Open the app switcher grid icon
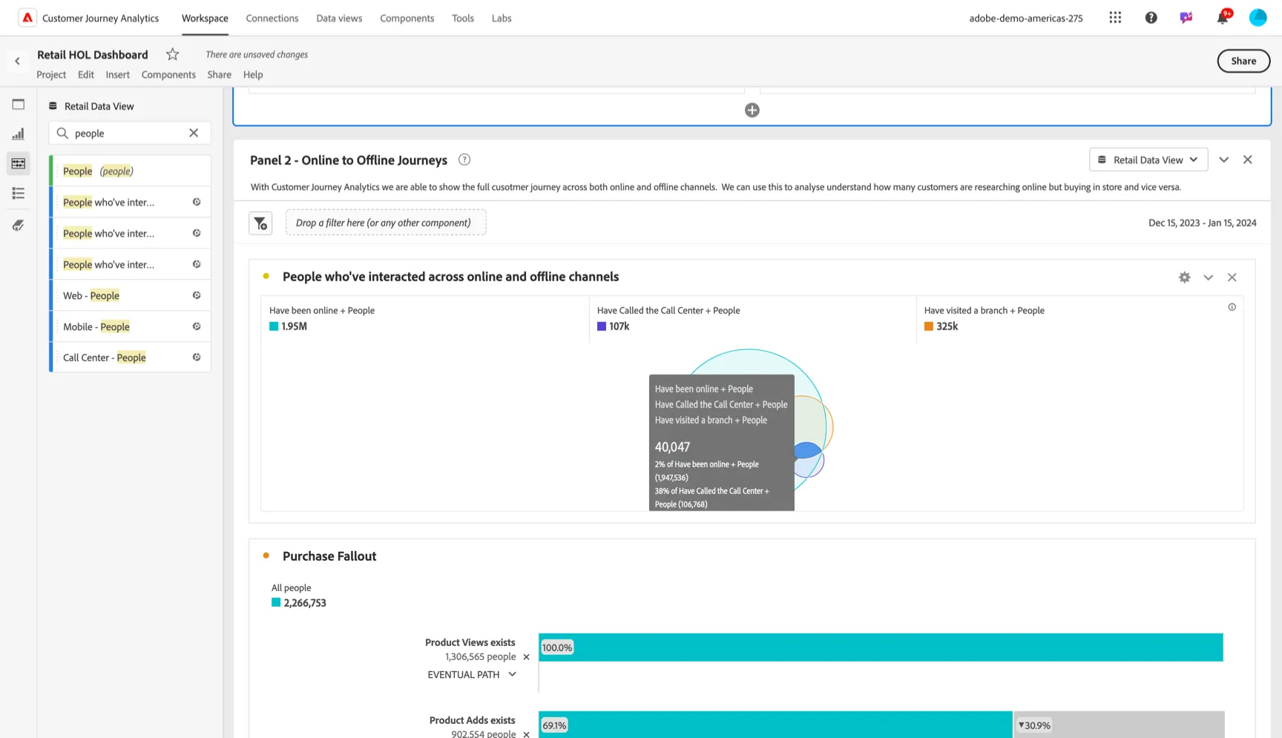 point(1115,18)
